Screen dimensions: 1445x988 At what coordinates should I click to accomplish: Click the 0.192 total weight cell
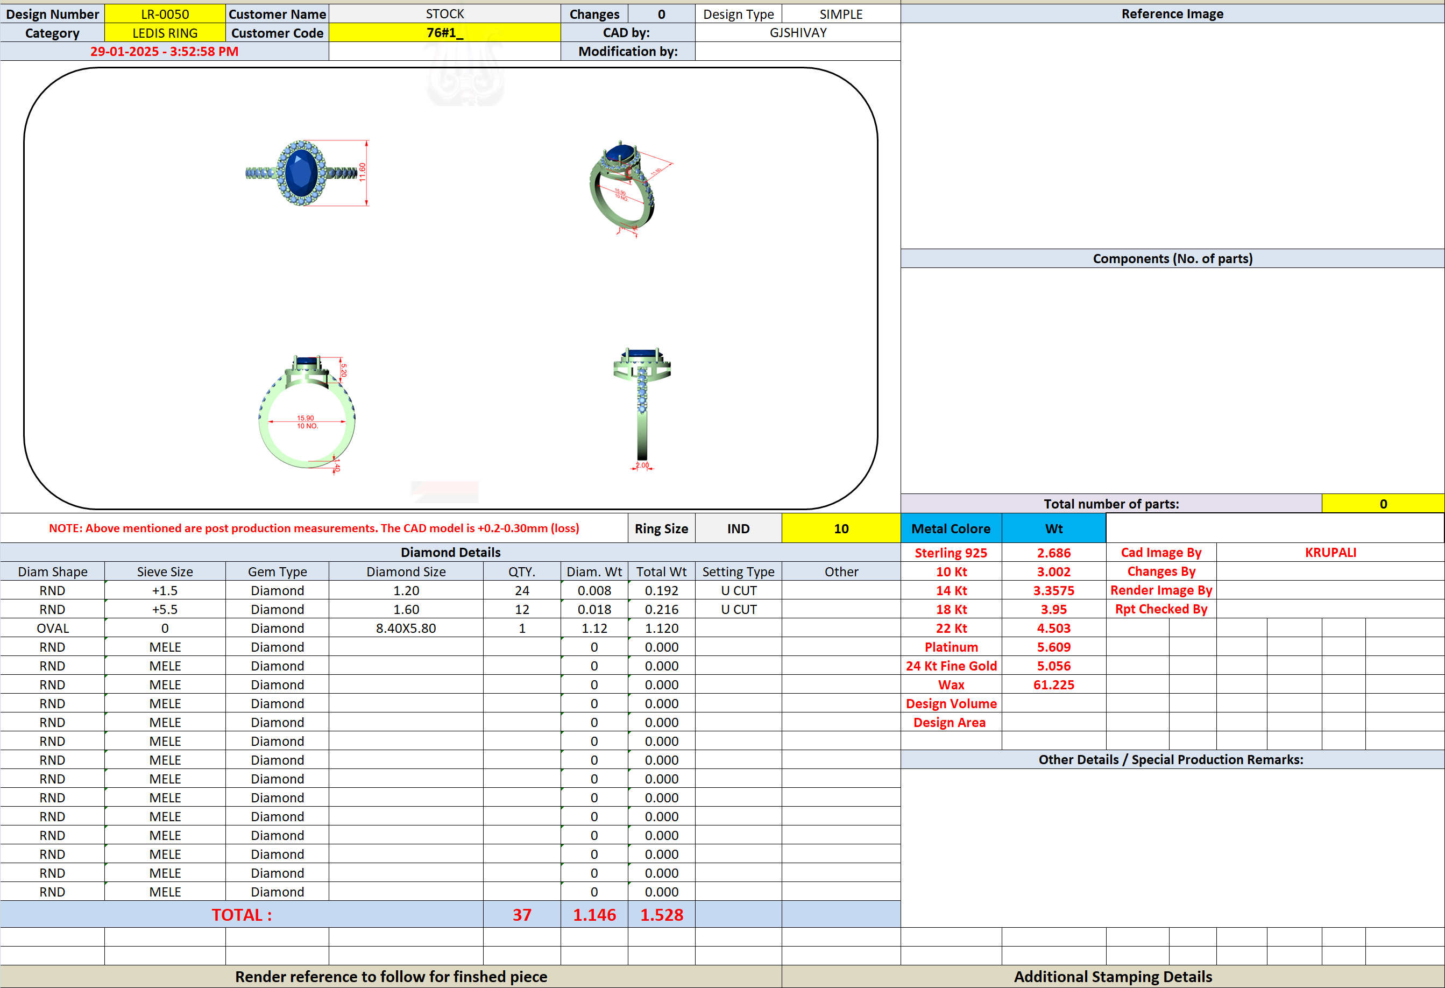point(662,591)
